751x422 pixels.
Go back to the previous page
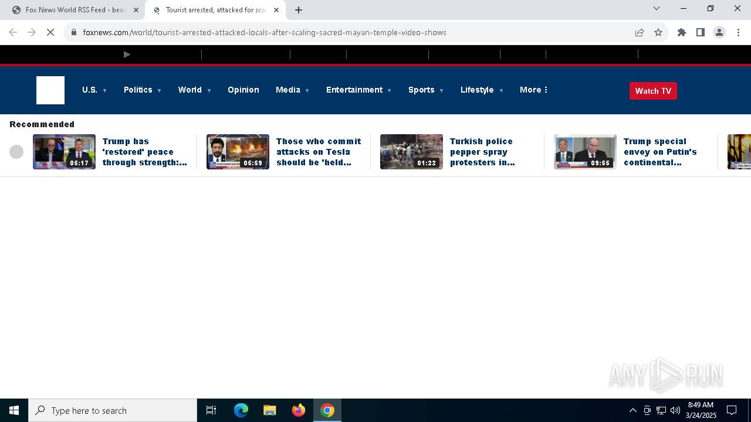coord(13,32)
